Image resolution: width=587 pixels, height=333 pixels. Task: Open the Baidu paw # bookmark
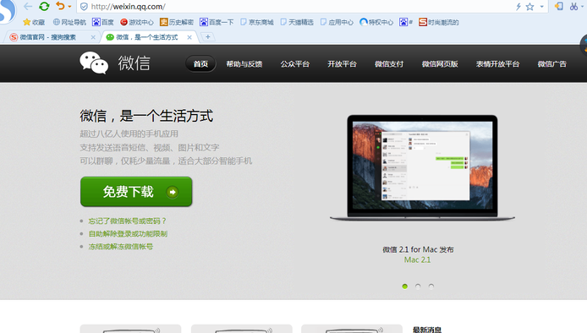(406, 23)
